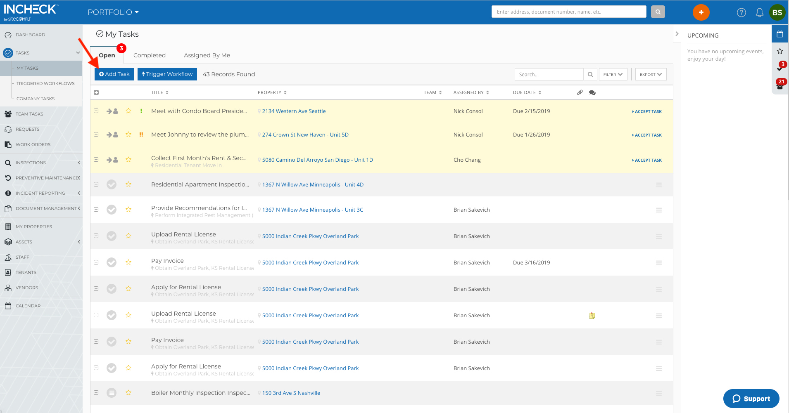Image resolution: width=789 pixels, height=413 pixels.
Task: Open the Filter dropdown
Action: point(613,75)
